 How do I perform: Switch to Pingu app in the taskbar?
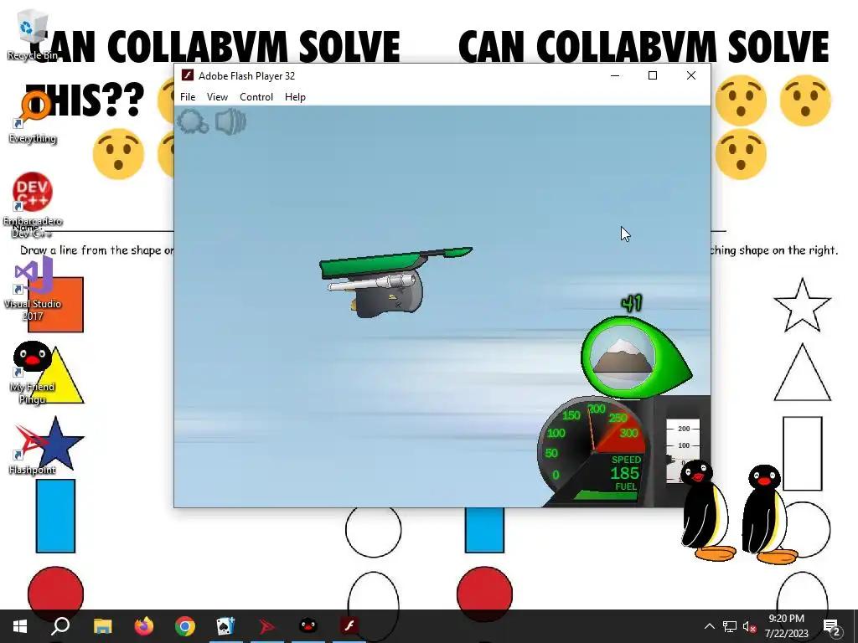point(308,626)
